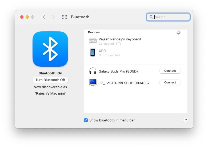The height and width of the screenshot is (148, 208).
Task: Select Galaxy Buds Pro (8D5D) name
Action: pos(118,71)
